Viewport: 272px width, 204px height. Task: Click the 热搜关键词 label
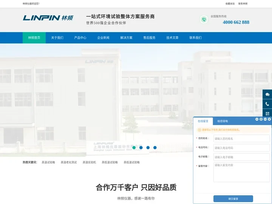click(x=30, y=162)
